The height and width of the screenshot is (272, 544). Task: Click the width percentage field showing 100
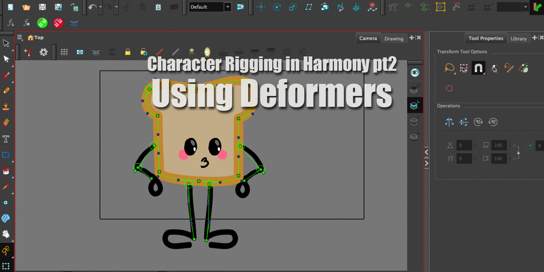[x=499, y=145]
